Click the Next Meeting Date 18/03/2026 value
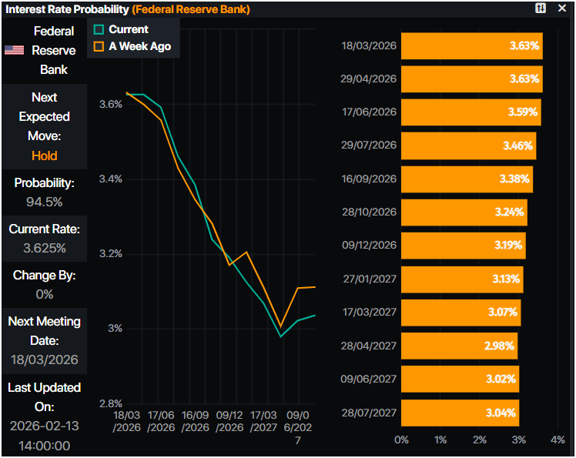The image size is (576, 458). [44, 359]
